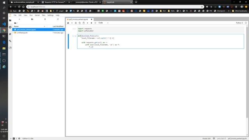Image resolution: width=249 pixels, height=140 pixels.
Task: Click Ln, Col position in status bar
Action: click(221, 138)
